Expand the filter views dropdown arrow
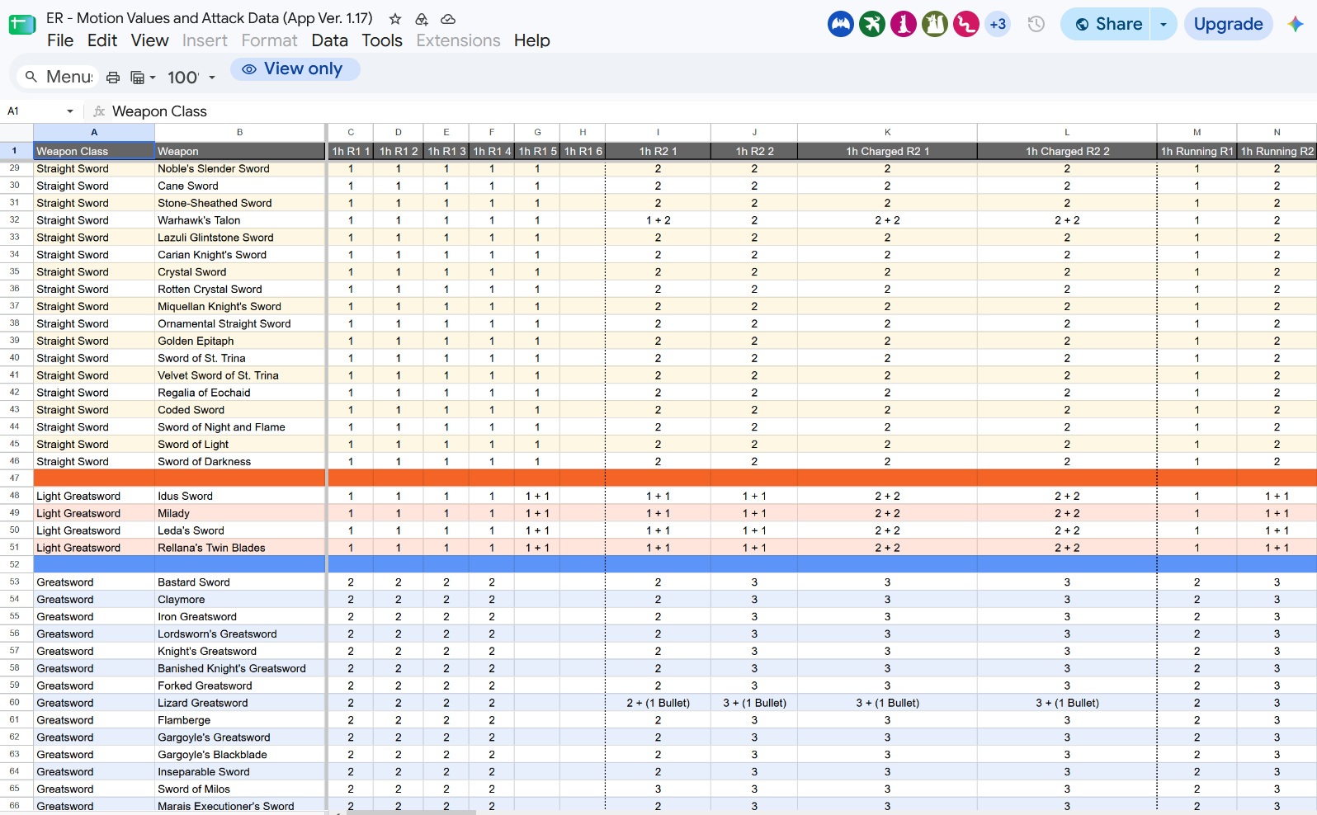 [x=153, y=78]
